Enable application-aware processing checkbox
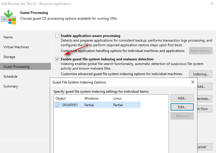This screenshot has width=216, height=153. pos(57,36)
